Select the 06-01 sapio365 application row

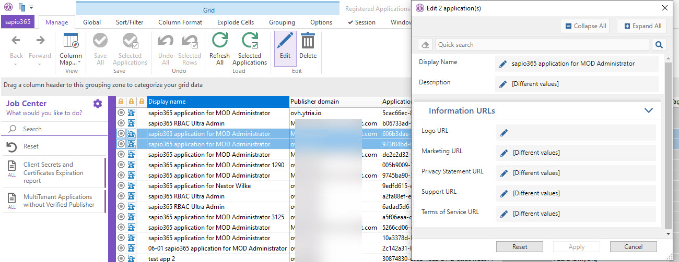217,248
